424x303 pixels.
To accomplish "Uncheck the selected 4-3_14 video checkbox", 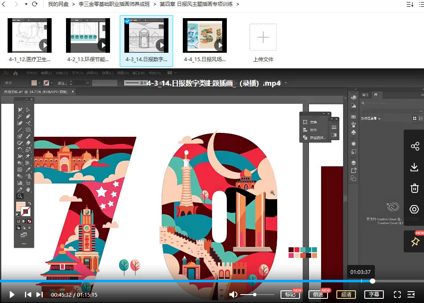I will point(127,21).
